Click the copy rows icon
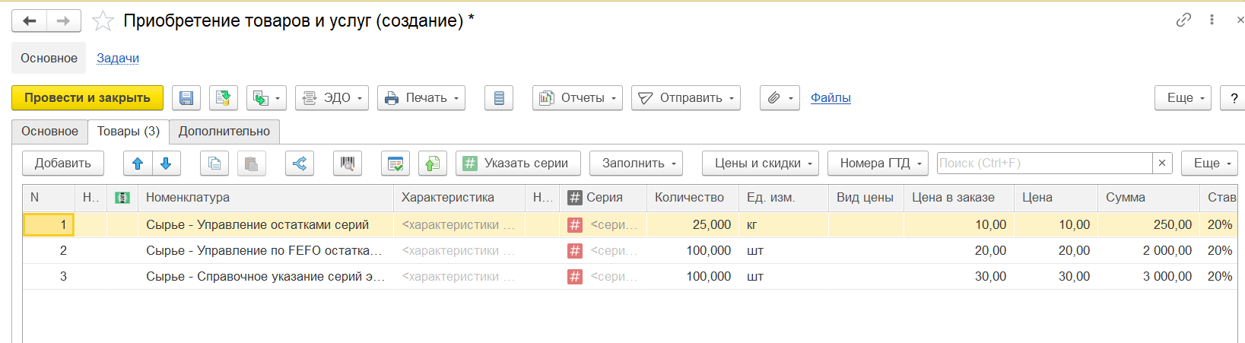 tap(214, 164)
